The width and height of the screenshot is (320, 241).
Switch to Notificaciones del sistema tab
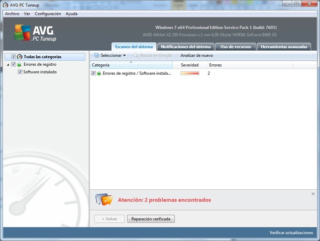coord(186,47)
